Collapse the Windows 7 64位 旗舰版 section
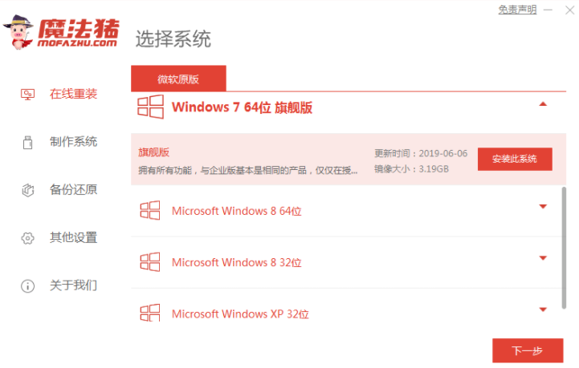Image resolution: width=579 pixels, height=368 pixels. (x=543, y=104)
